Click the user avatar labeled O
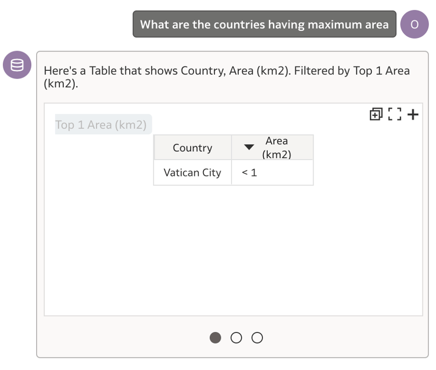Image resolution: width=436 pixels, height=370 pixels. 414,24
